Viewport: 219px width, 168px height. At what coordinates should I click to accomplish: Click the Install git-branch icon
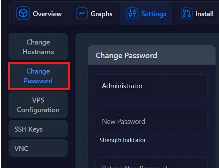186,14
